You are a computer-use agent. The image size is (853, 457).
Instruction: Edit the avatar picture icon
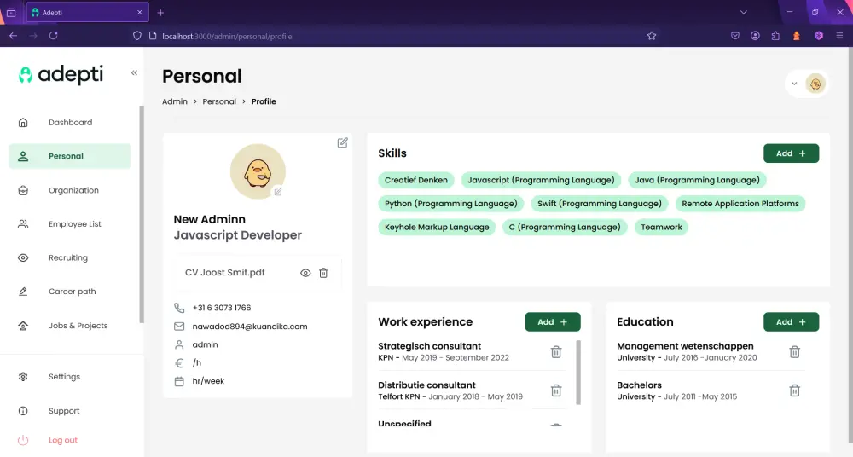pos(278,192)
